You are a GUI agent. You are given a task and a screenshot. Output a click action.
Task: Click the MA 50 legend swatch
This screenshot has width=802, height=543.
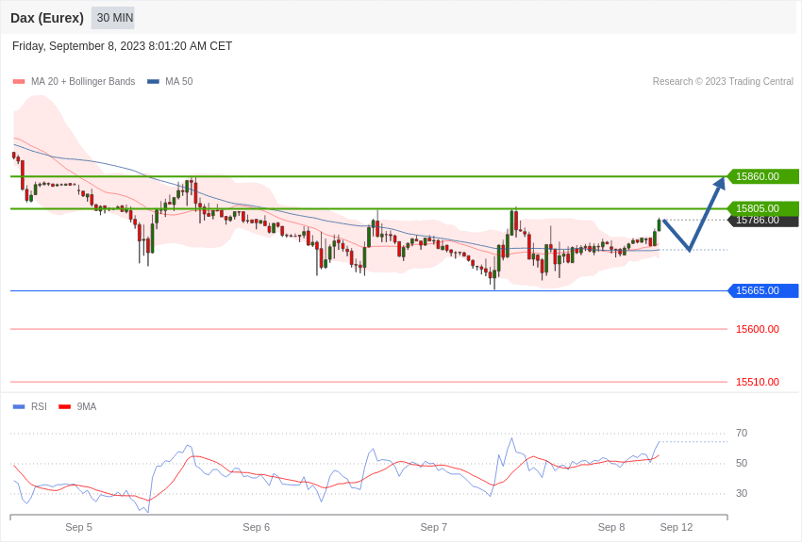pyautogui.click(x=153, y=82)
